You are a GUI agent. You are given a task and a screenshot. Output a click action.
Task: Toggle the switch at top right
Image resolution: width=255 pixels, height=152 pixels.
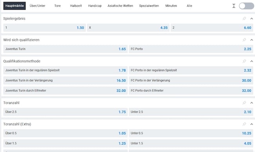[x=246, y=6]
